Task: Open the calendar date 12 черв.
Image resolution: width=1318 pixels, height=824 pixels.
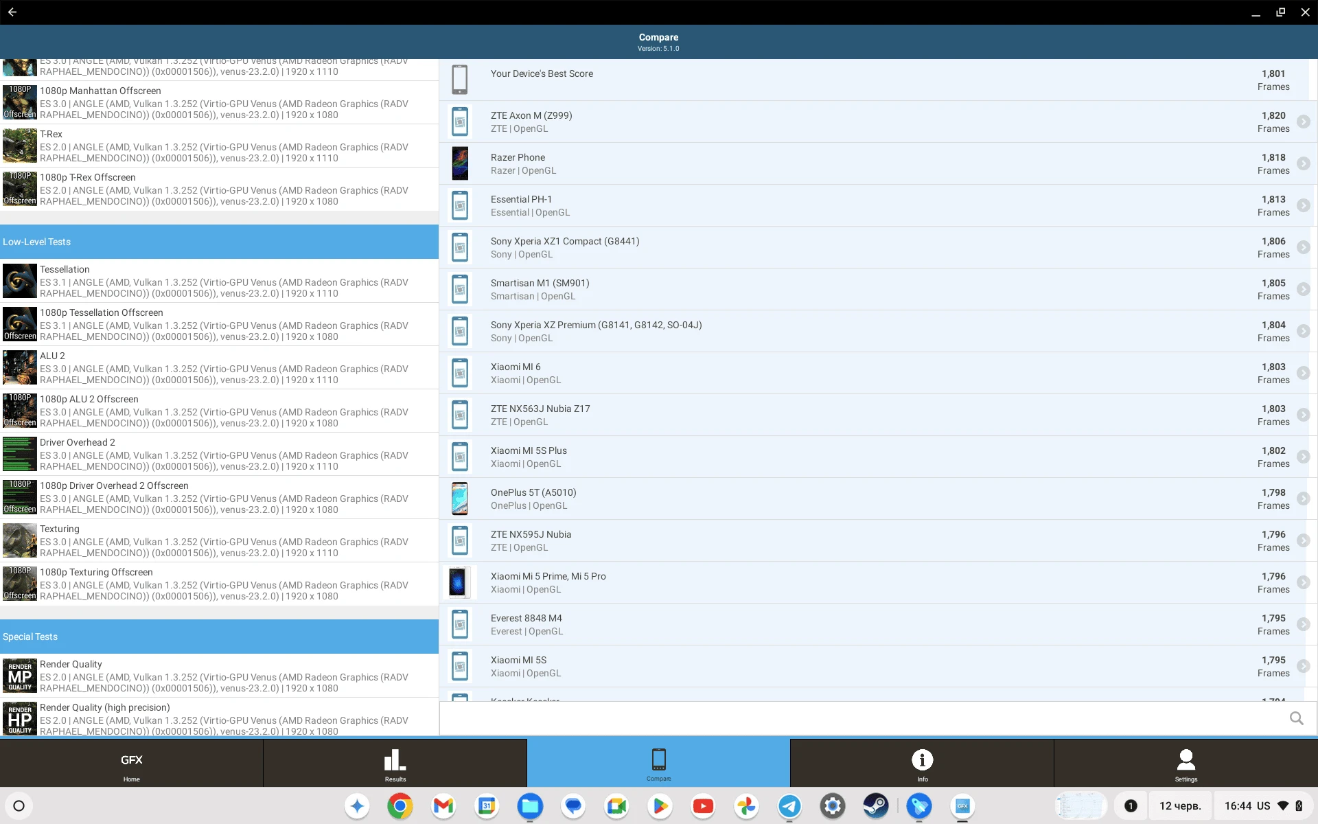Action: tap(1180, 805)
